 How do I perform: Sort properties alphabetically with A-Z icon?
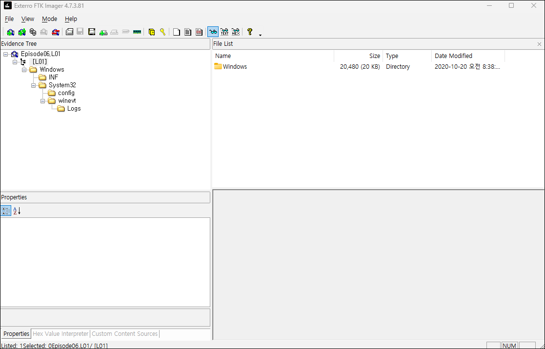click(17, 211)
